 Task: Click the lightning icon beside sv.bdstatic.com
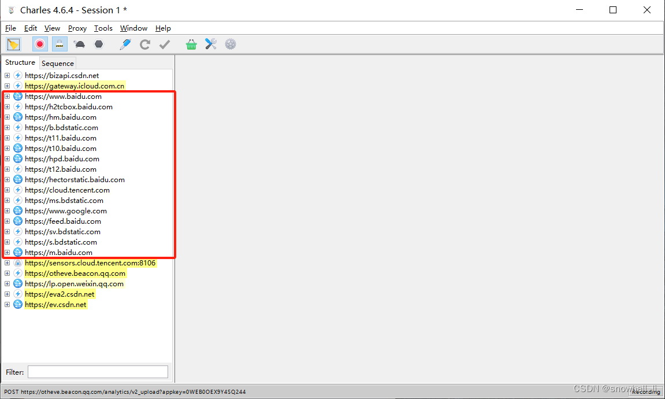[18, 231]
